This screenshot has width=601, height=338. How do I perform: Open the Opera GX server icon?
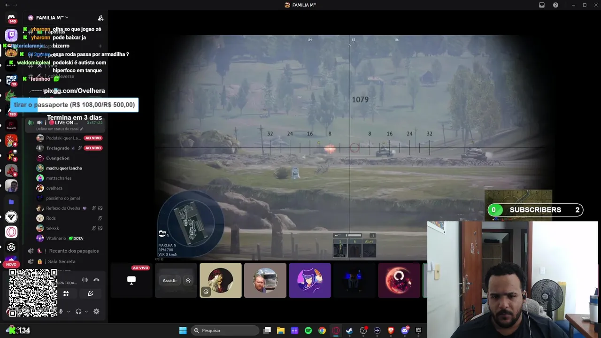11,232
